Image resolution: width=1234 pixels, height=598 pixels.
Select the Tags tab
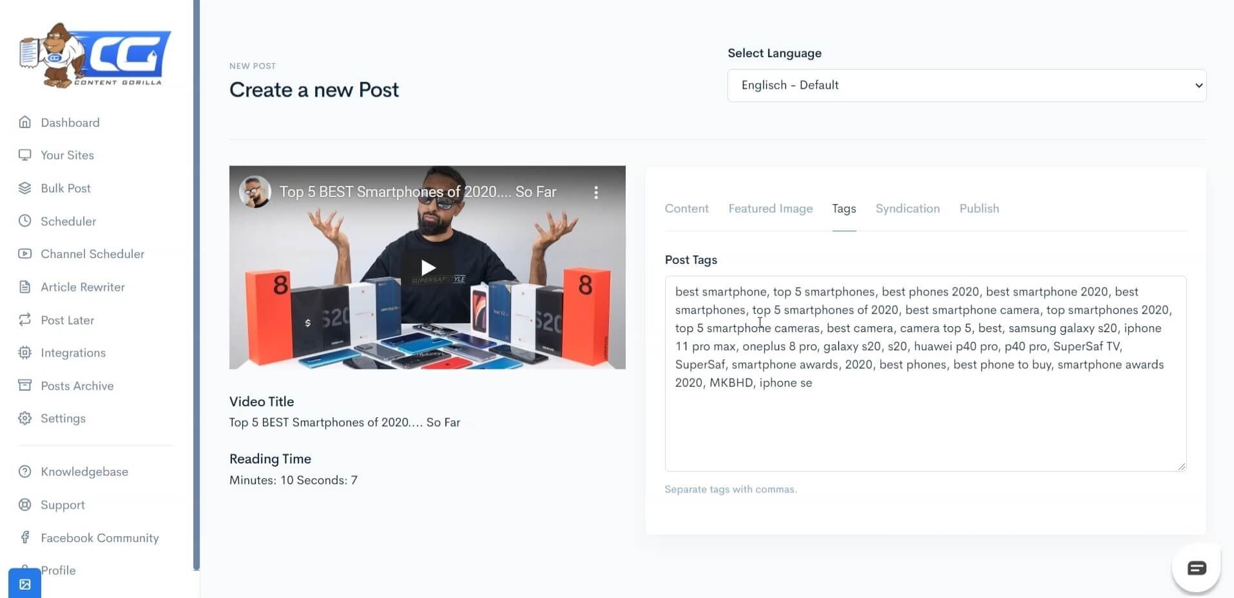point(844,209)
